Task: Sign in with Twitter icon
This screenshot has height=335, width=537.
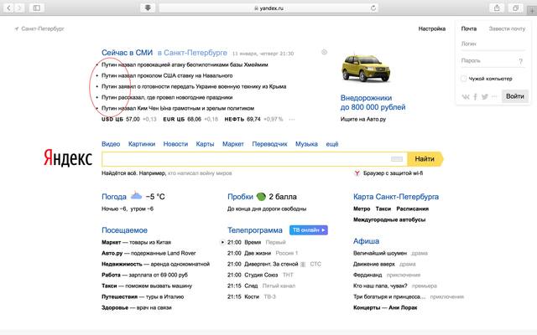Action: [x=485, y=97]
